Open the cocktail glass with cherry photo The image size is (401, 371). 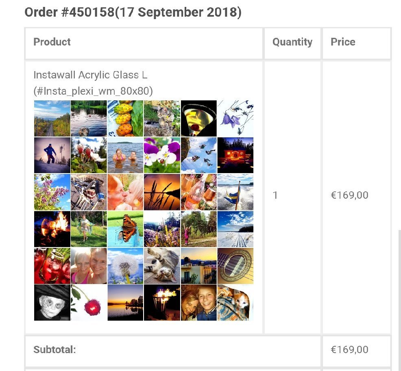click(199, 119)
